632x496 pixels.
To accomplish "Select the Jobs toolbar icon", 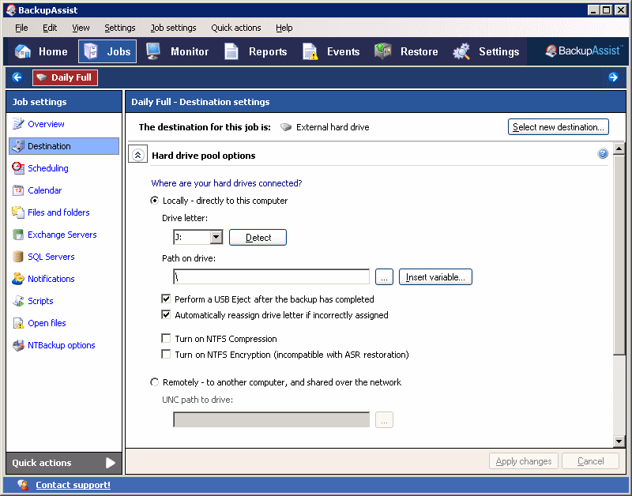I will [91, 51].
